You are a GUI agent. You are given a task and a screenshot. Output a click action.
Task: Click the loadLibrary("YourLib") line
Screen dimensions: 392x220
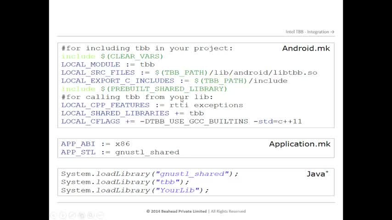pos(135,190)
